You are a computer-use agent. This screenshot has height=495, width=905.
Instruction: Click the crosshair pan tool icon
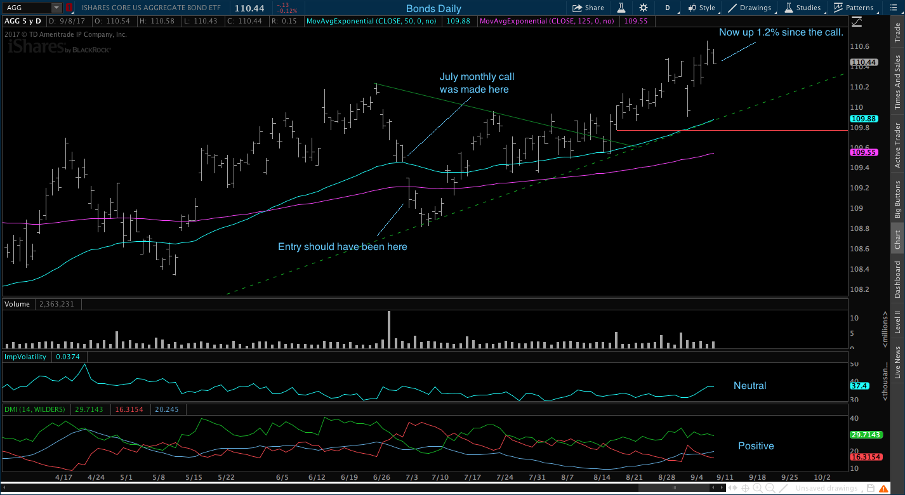(745, 488)
